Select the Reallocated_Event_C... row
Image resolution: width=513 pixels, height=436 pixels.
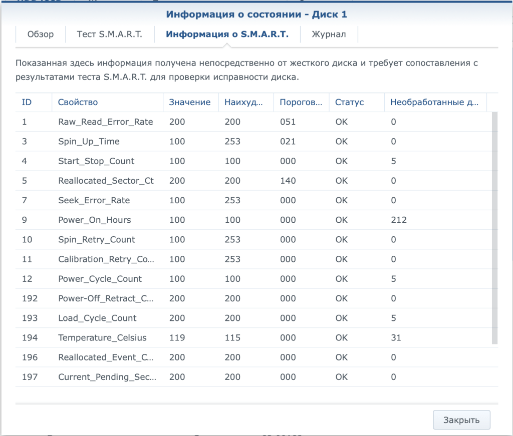pyautogui.click(x=253, y=357)
